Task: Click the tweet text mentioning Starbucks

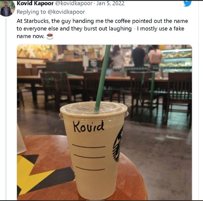Action: coord(102,28)
